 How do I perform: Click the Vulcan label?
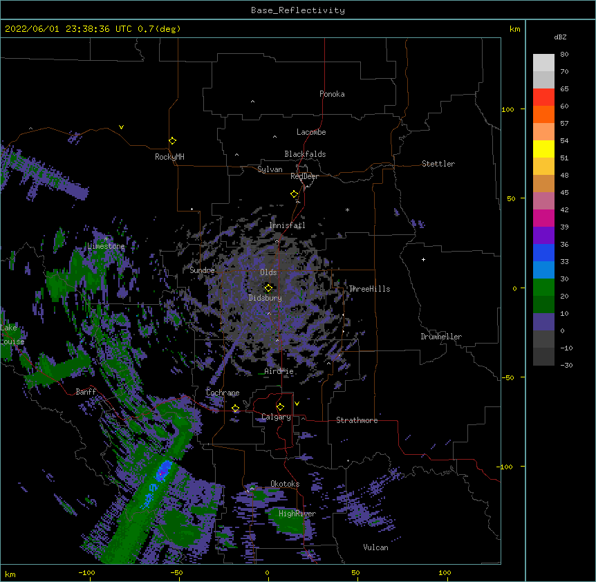(x=375, y=547)
